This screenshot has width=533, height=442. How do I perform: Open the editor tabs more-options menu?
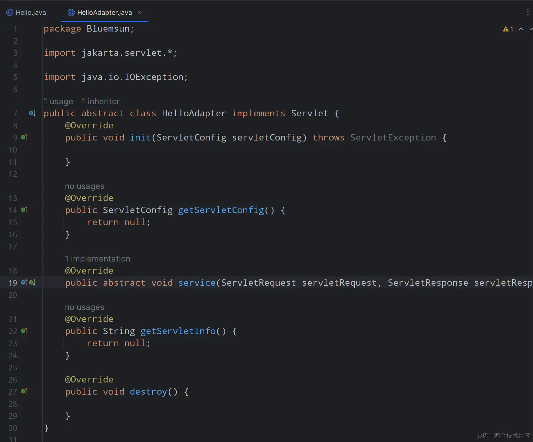click(528, 12)
